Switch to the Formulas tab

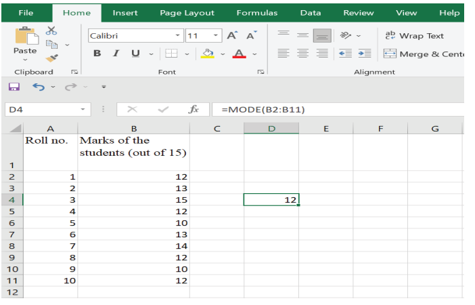(256, 13)
